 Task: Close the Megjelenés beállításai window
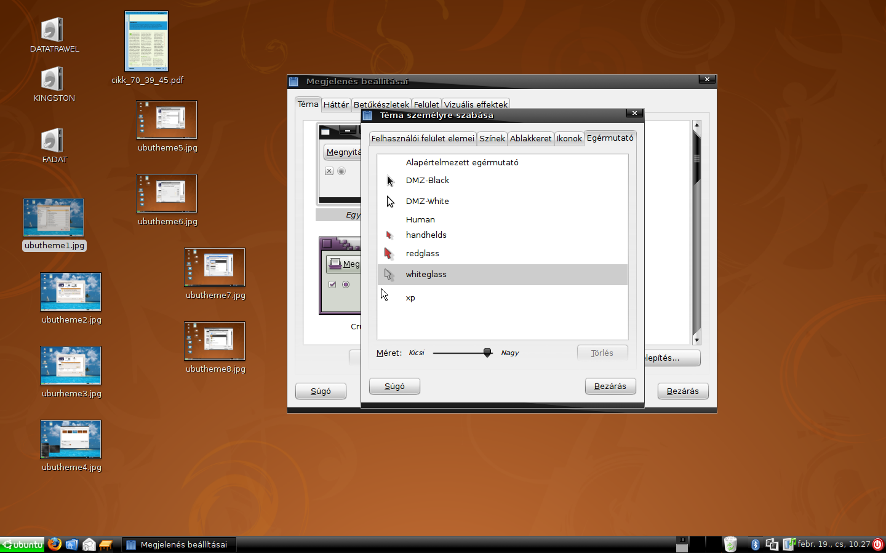(x=707, y=79)
